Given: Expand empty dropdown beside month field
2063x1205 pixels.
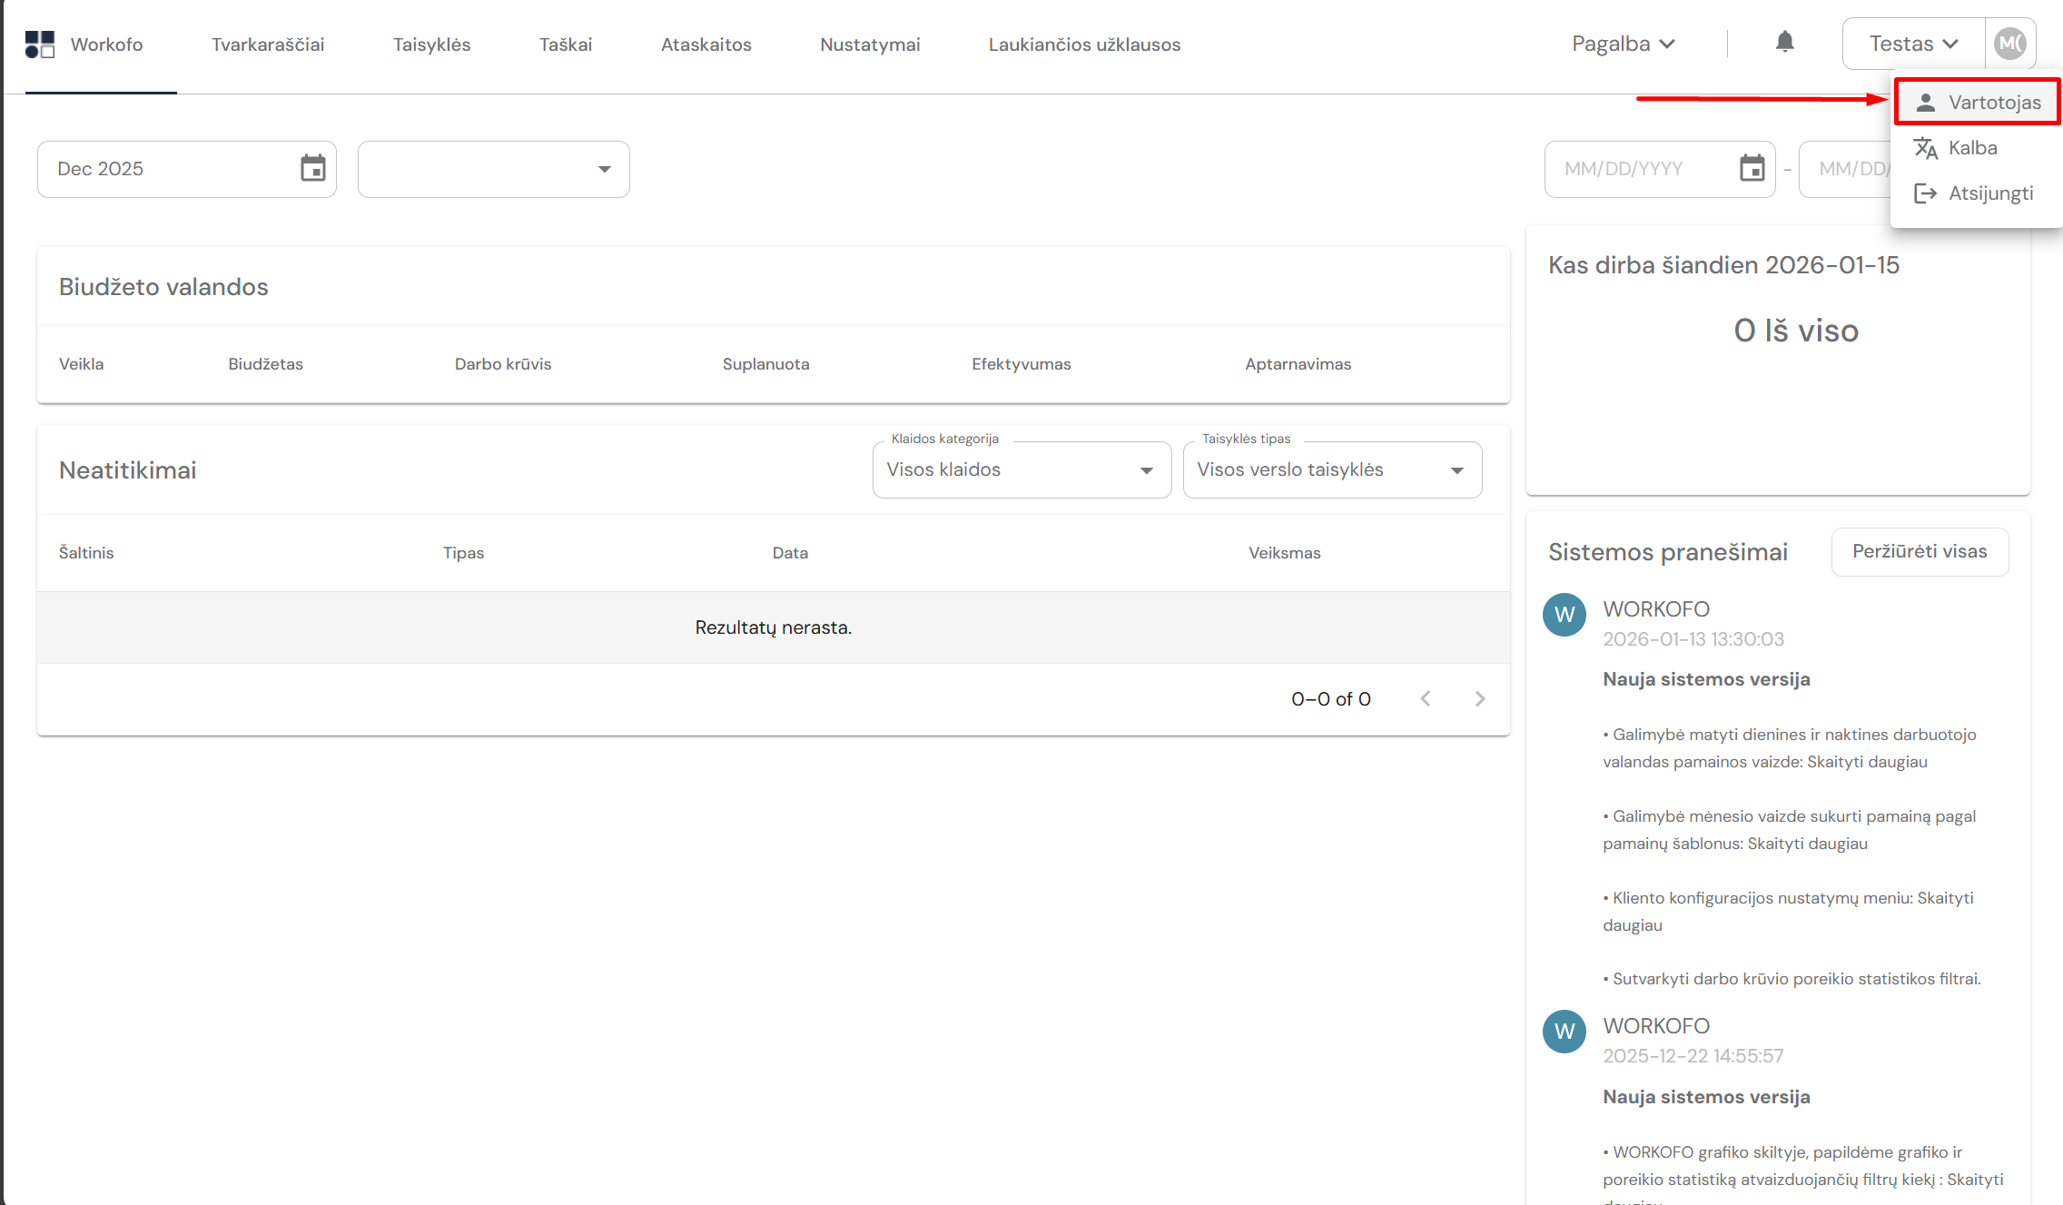Looking at the screenshot, I should click(494, 169).
